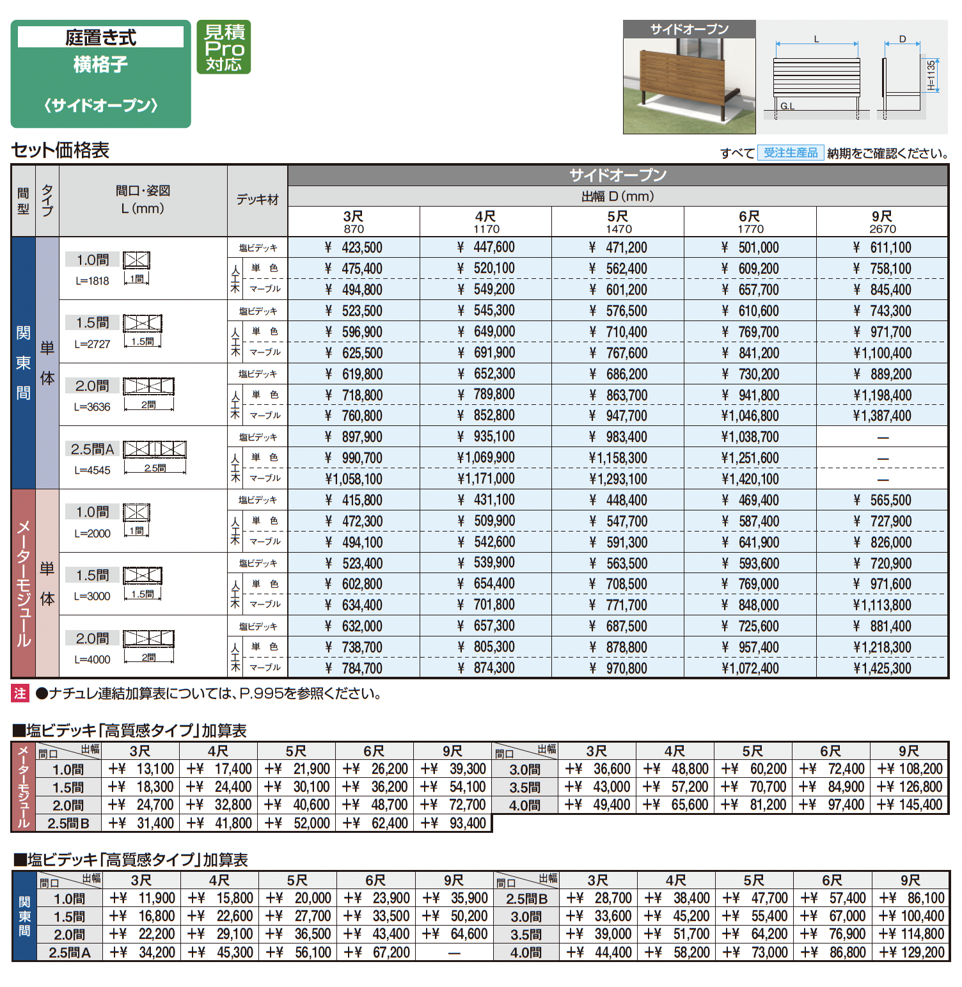
Task: Click the red 注 note marker
Action: [x=20, y=693]
